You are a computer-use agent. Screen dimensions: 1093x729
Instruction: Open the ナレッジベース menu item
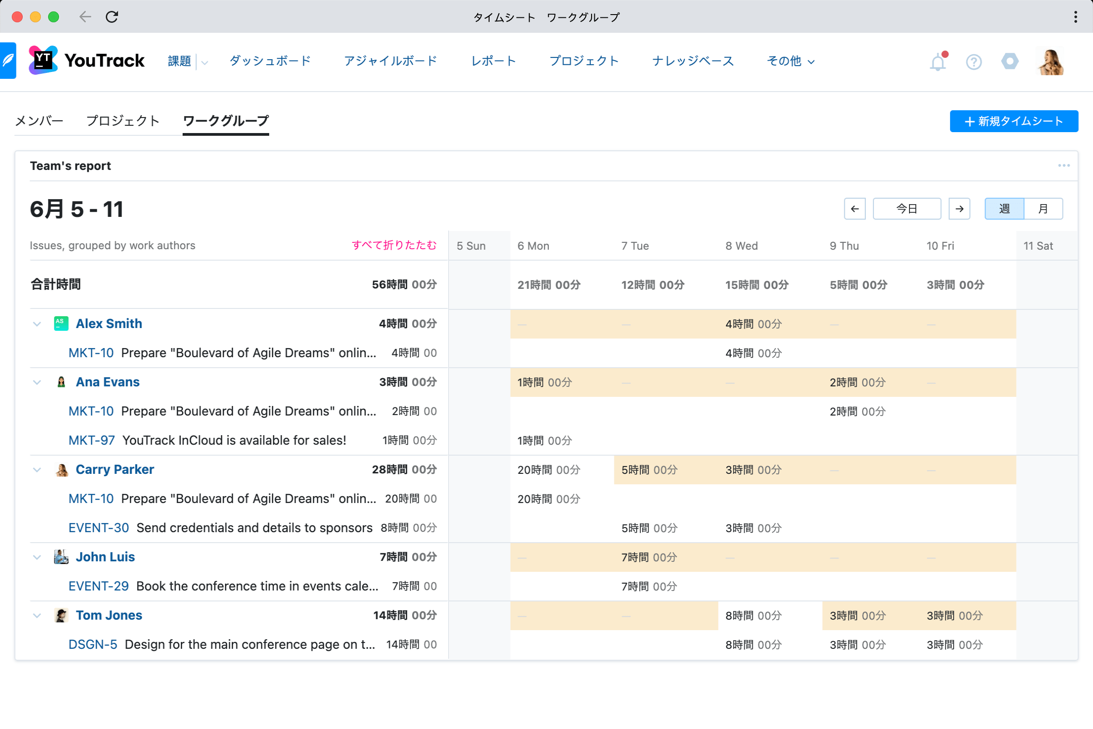click(x=692, y=61)
